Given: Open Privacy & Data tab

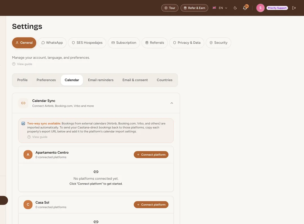Looking at the screenshot, I should pos(187,43).
